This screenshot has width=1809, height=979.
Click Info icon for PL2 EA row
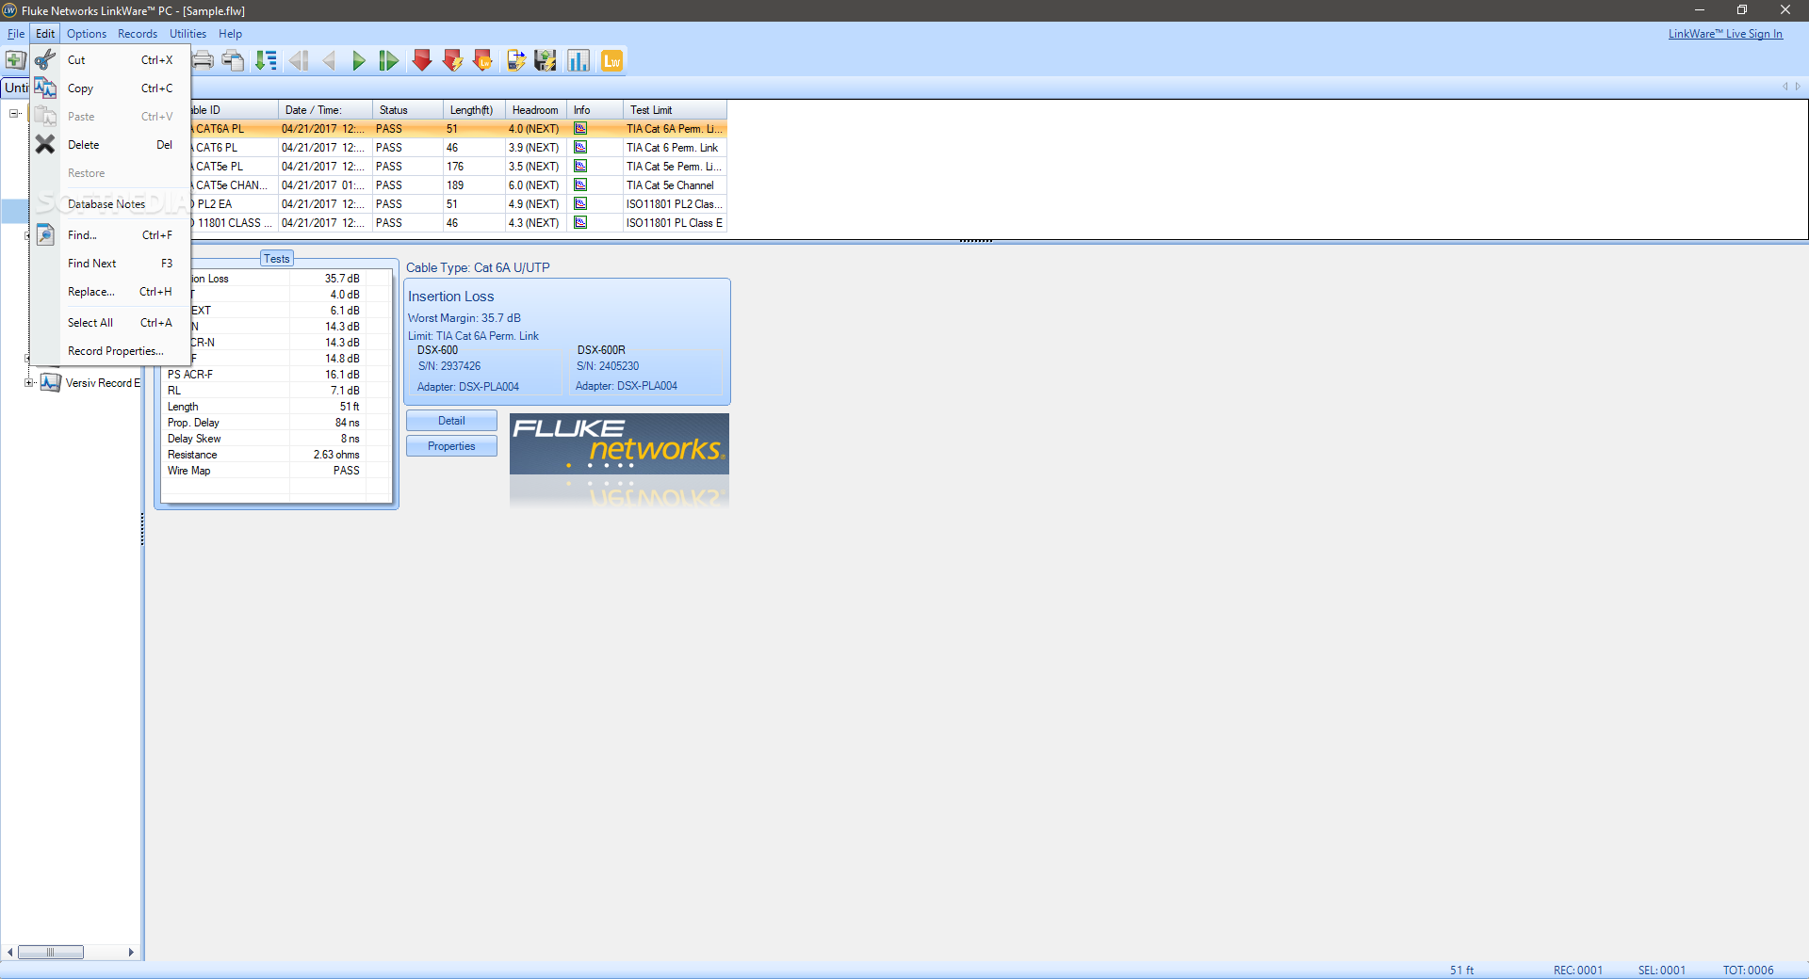point(580,204)
